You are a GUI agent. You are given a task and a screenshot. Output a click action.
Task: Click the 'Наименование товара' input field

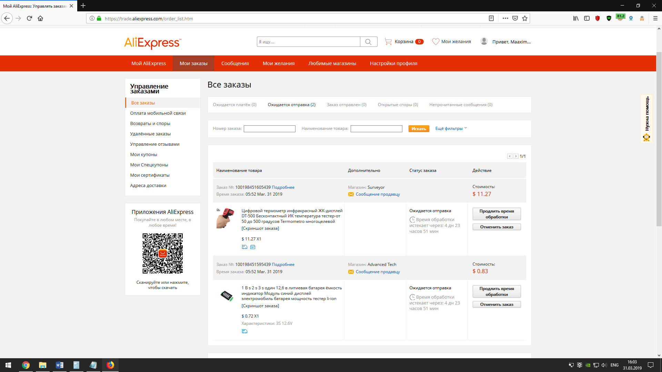coord(377,129)
